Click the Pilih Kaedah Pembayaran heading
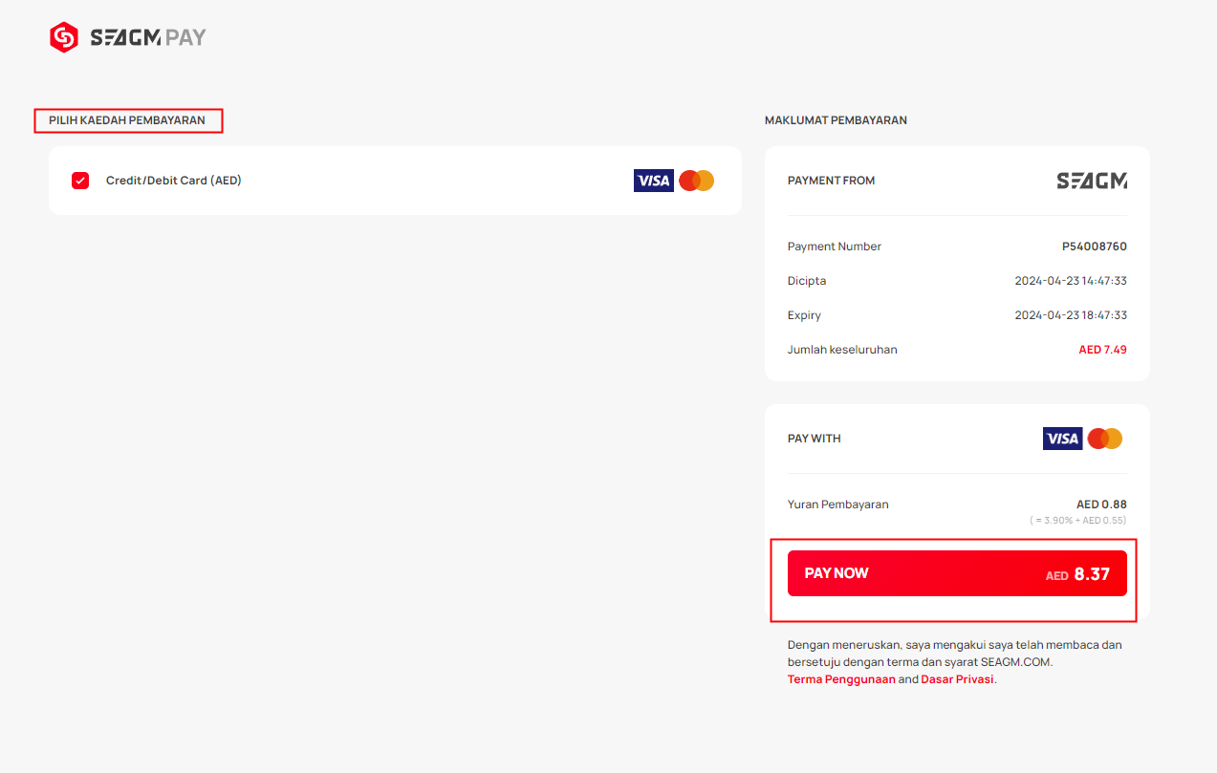This screenshot has height=773, width=1217. pos(127,120)
